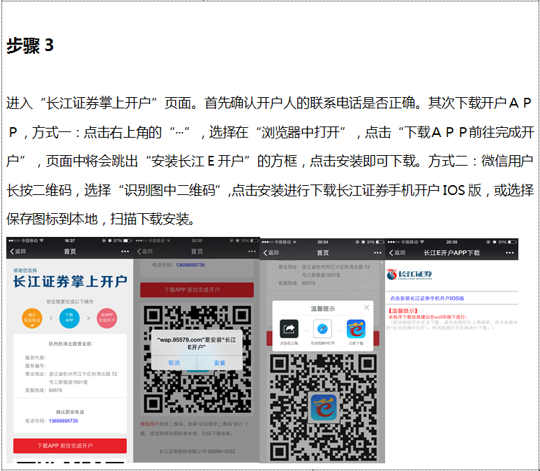This screenshot has width=540, height=471.
Task: Click chevron between 下载APP and 在APP完成开户 circles
Action: click(88, 318)
